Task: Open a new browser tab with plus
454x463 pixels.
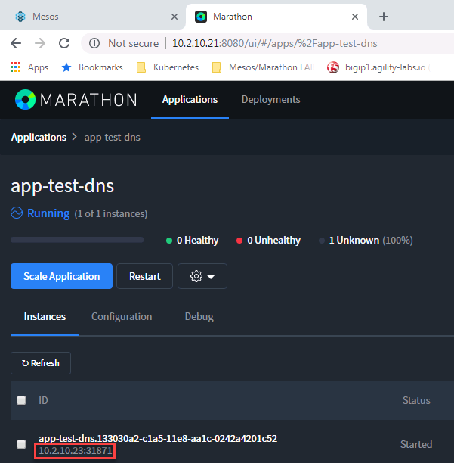Action: click(384, 17)
